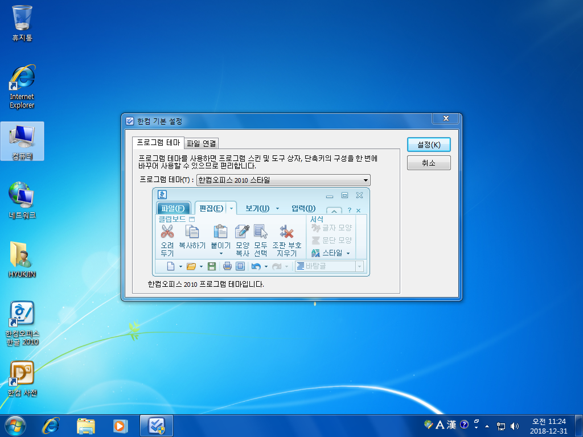The width and height of the screenshot is (583, 437).
Task: Click the 모두 선택 icon
Action: [261, 232]
